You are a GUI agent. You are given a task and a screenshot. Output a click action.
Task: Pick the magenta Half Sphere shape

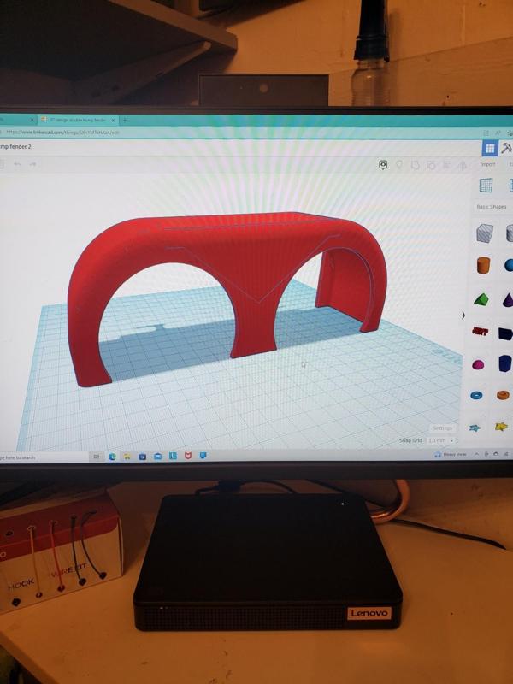coord(478,365)
